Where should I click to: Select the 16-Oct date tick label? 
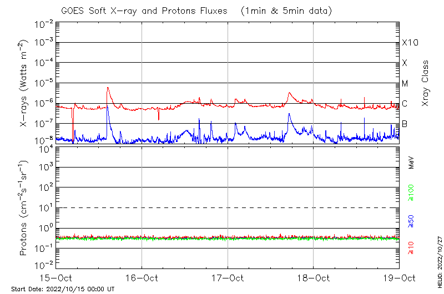click(x=142, y=277)
